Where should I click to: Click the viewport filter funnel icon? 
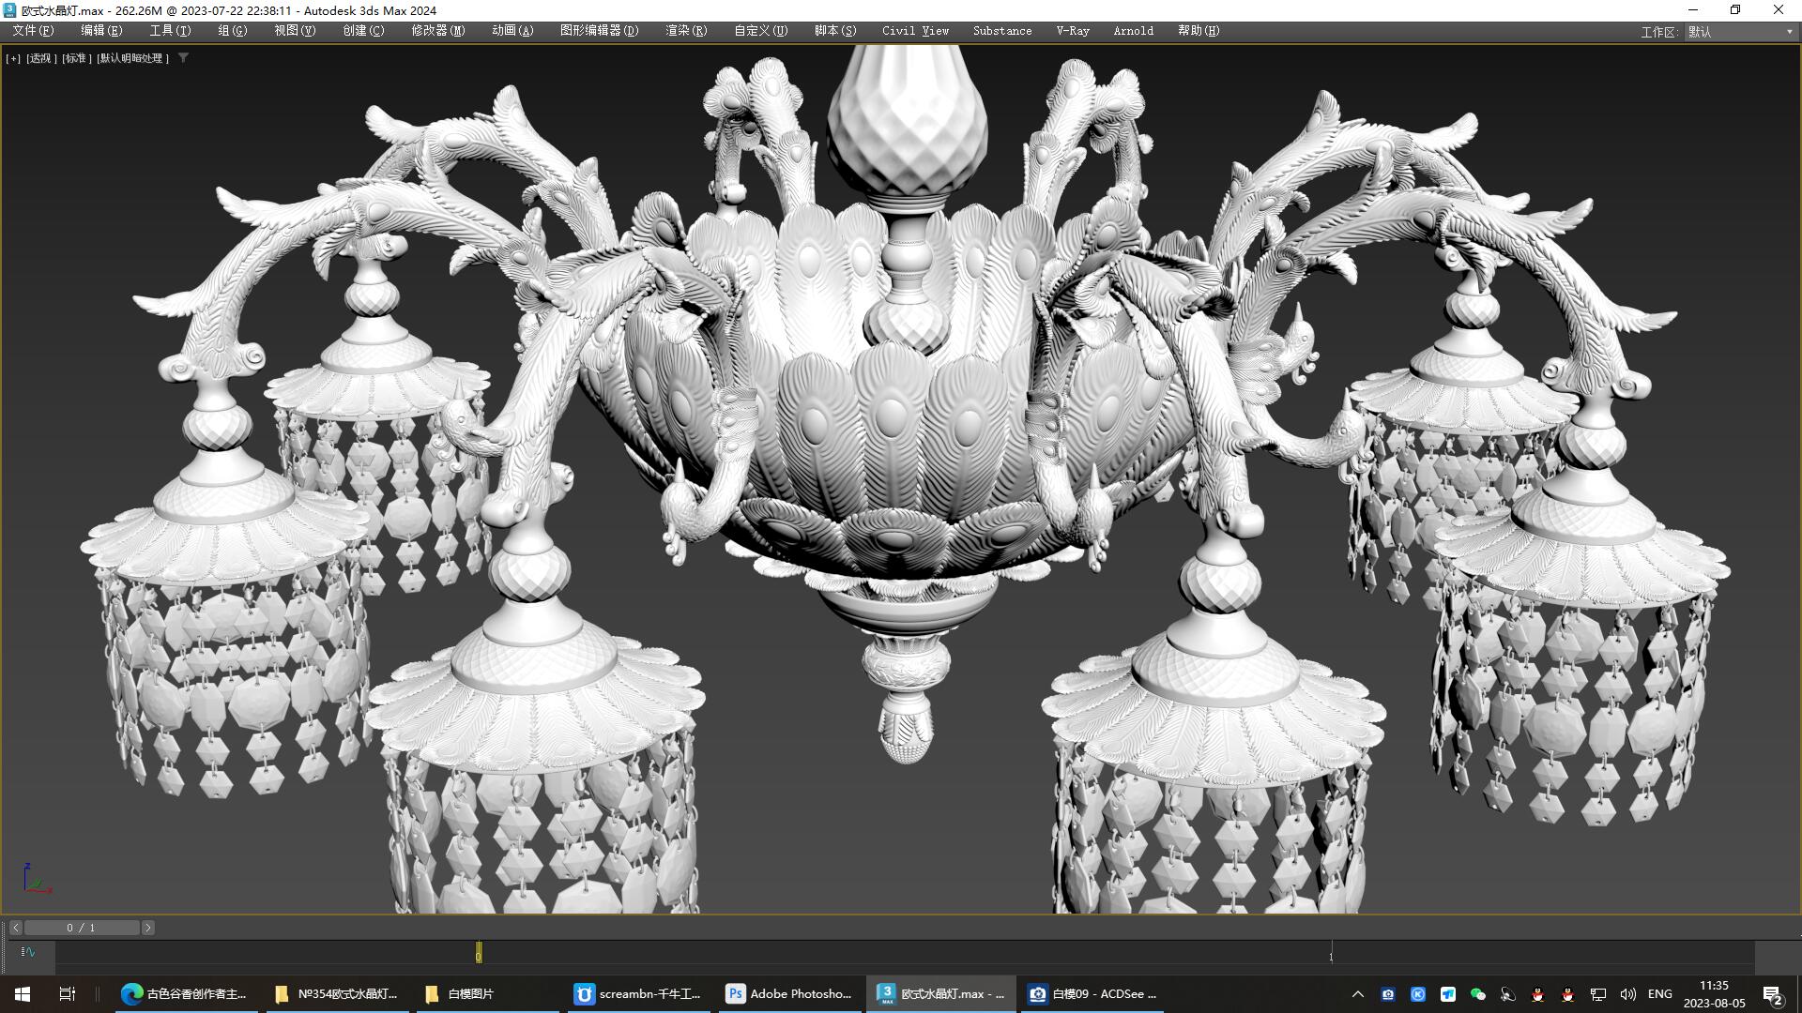(184, 57)
